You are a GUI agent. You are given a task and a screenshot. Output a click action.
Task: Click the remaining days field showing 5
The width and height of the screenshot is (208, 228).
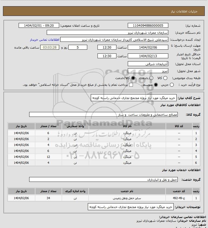[x=78, y=47]
